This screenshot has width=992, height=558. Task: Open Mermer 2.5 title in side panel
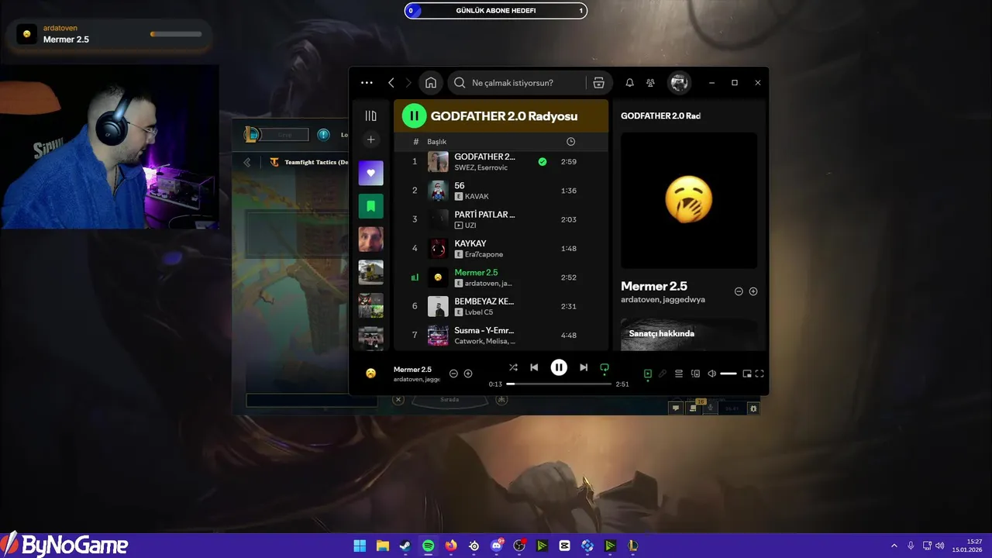tap(654, 286)
